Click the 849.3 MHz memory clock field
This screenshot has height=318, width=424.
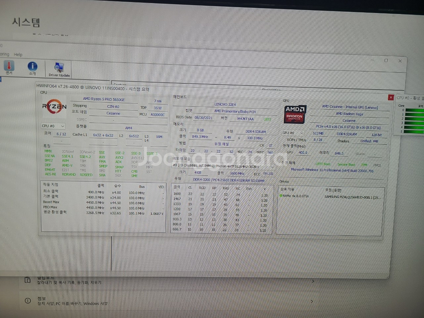[x=200, y=137]
